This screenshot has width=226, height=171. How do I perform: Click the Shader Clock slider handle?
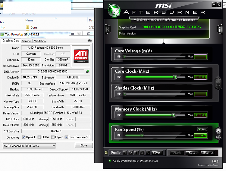(125, 94)
